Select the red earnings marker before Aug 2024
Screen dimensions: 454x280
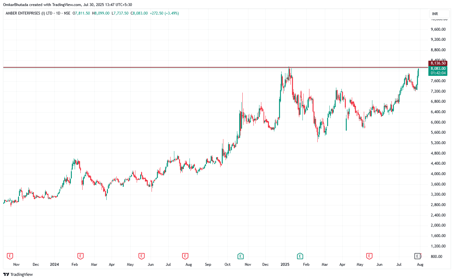(185, 256)
